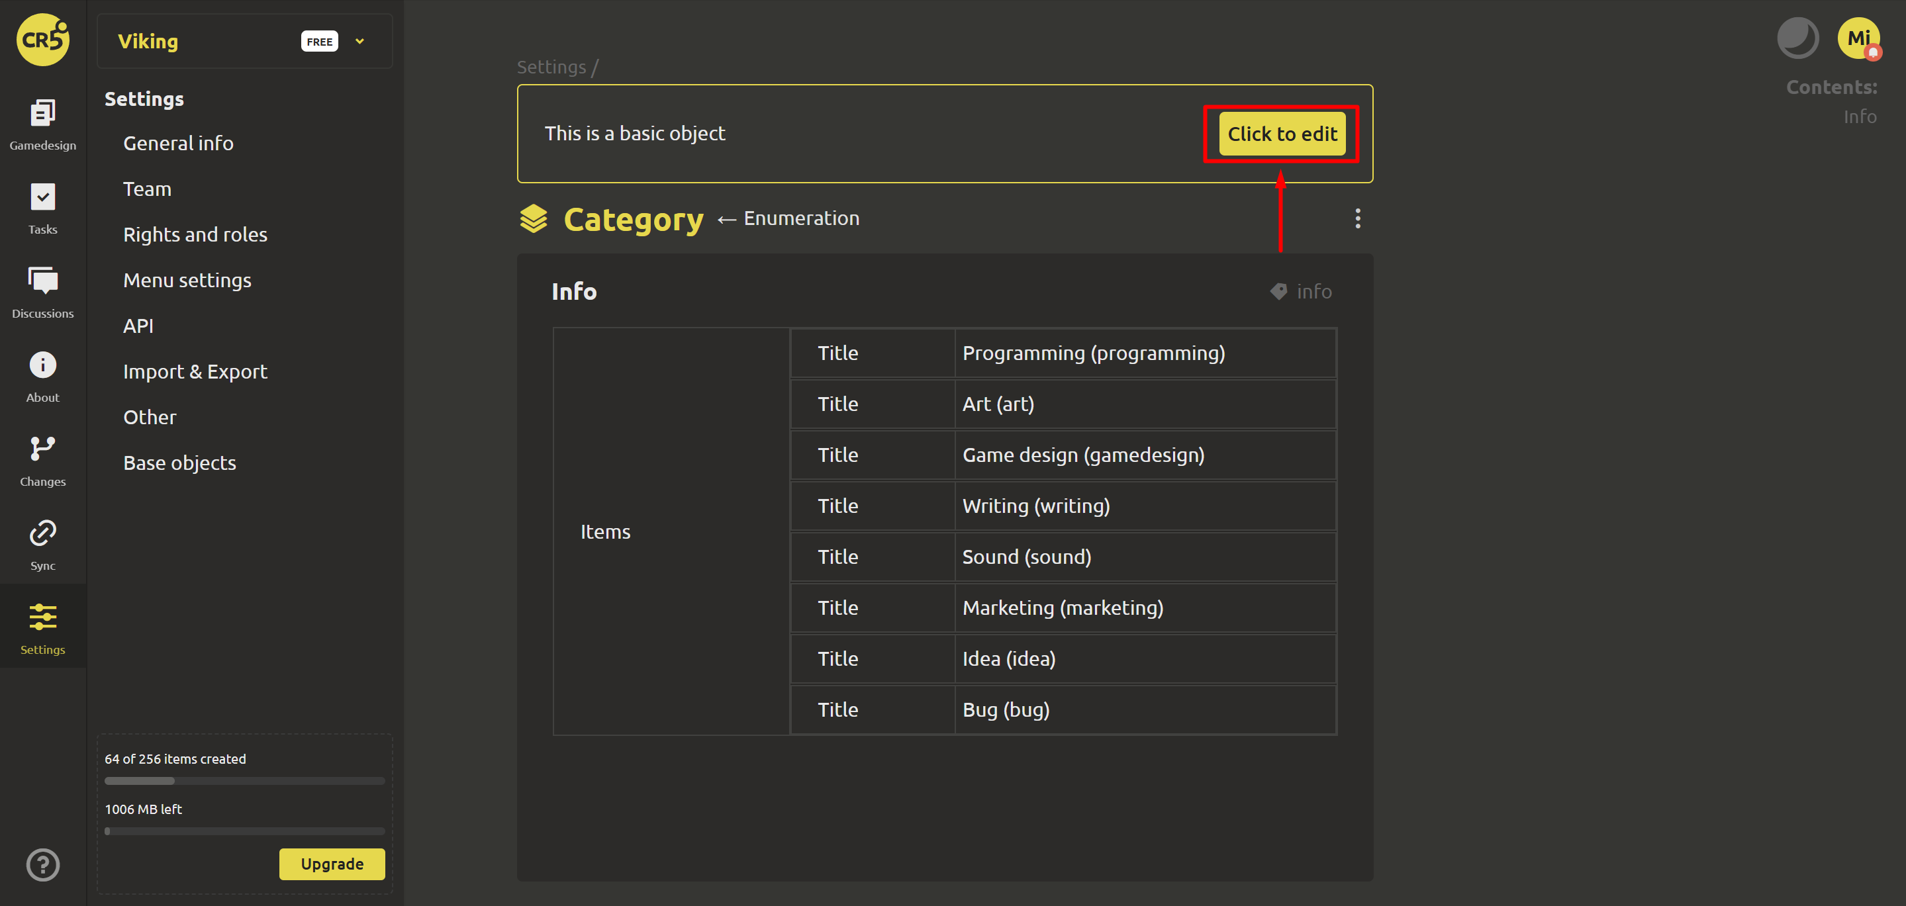This screenshot has width=1906, height=906.
Task: Open the Changes section
Action: point(43,461)
